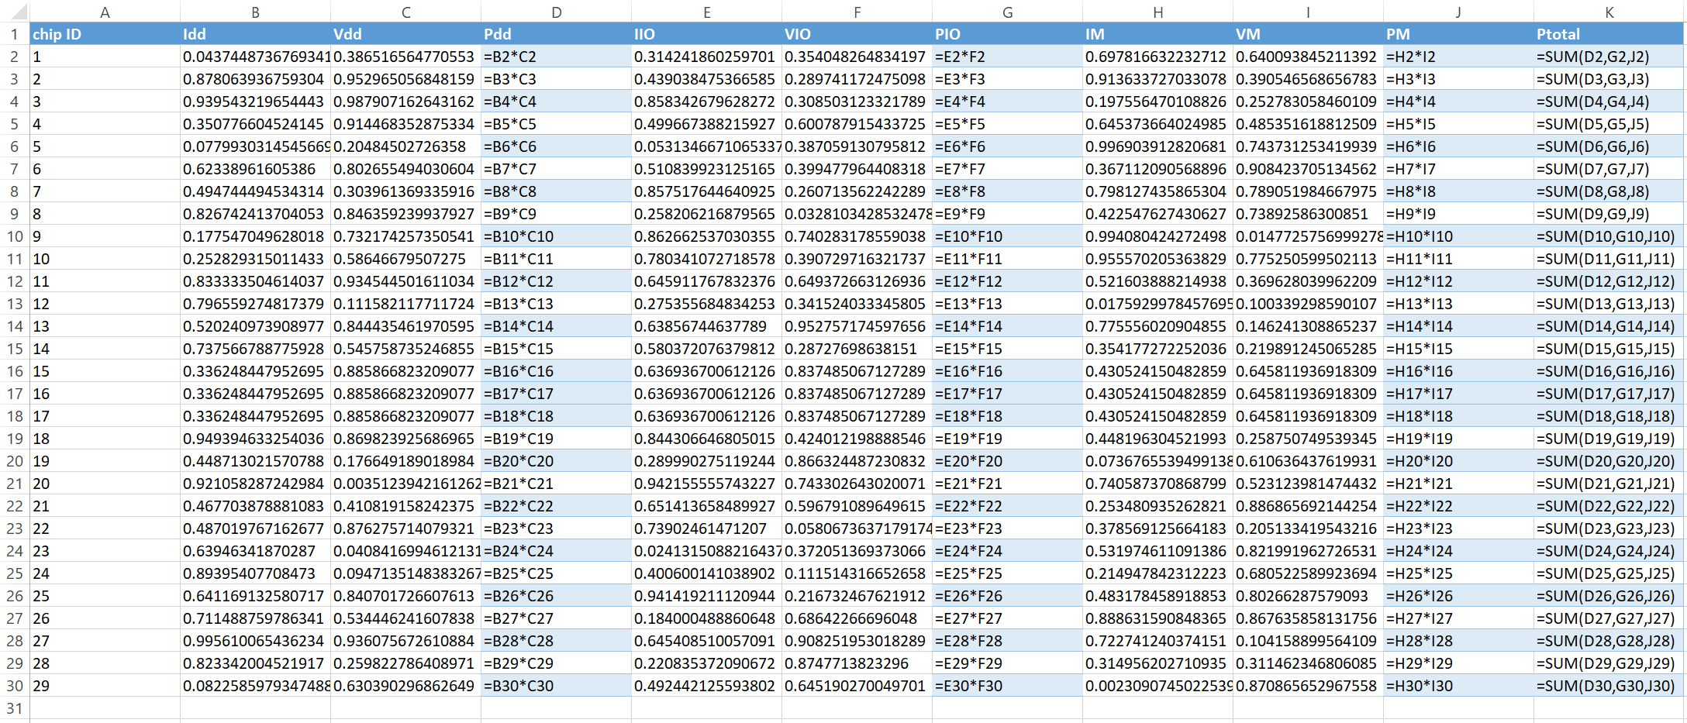Screen dimensions: 1687x723
Task: Select the cell containing =SUM(D30,G30,J30)
Action: tap(1609, 686)
